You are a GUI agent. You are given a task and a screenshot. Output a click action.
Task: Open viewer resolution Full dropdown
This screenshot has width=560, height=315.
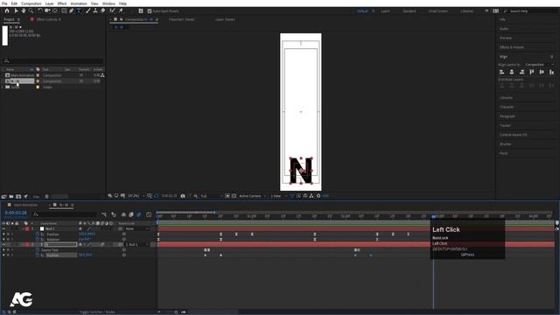coord(212,196)
